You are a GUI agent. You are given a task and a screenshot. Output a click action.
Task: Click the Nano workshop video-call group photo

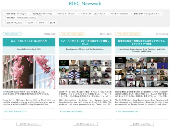point(85,72)
